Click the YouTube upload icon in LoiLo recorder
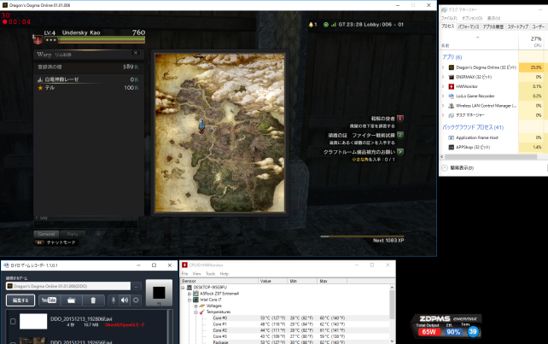 (50, 300)
